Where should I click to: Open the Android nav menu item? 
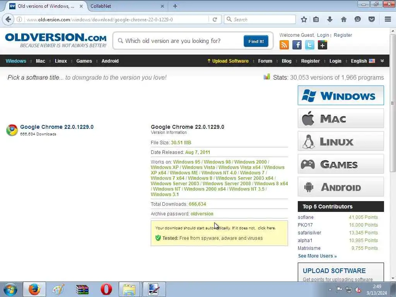point(110,61)
